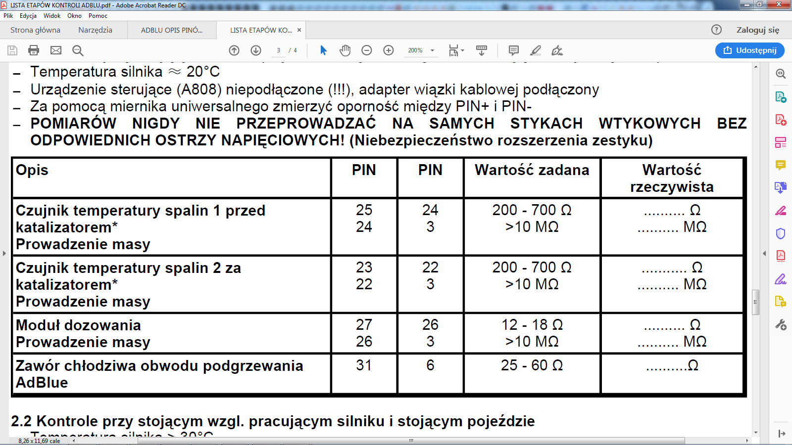Screen dimensions: 792x445
Task: Open yellow Send file sidebar tool
Action: tap(781, 302)
